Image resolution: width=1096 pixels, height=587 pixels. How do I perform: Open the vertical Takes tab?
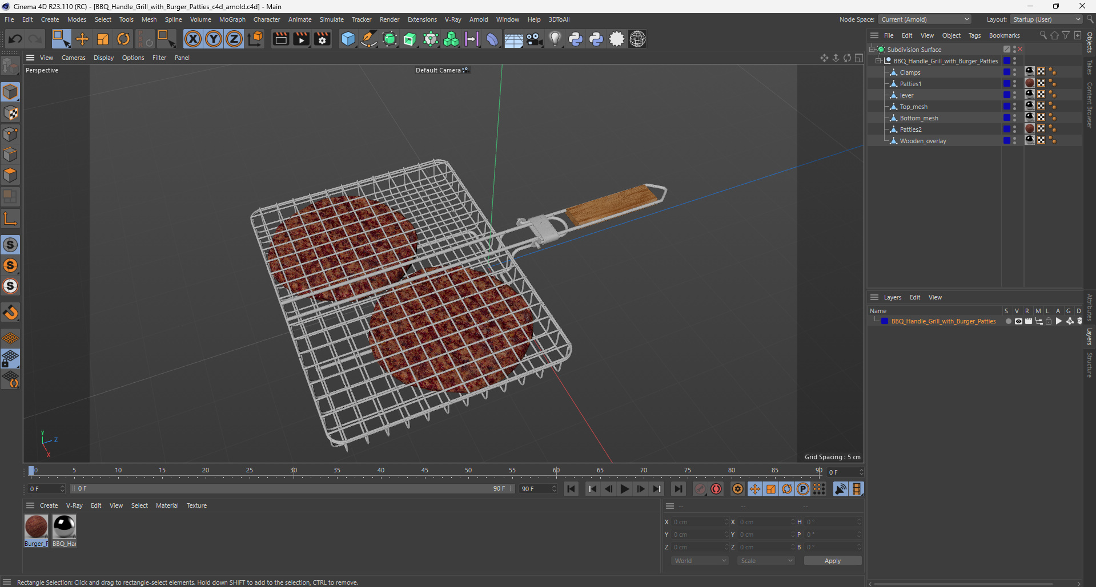point(1090,67)
